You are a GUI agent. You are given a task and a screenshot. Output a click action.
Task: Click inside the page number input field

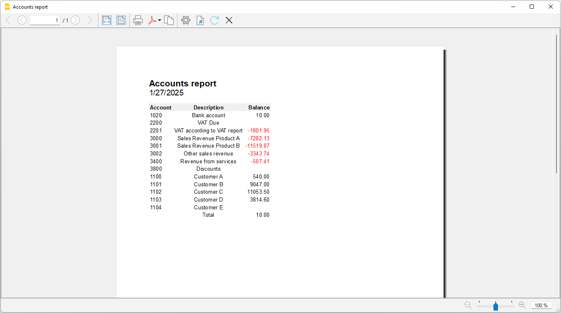[44, 20]
